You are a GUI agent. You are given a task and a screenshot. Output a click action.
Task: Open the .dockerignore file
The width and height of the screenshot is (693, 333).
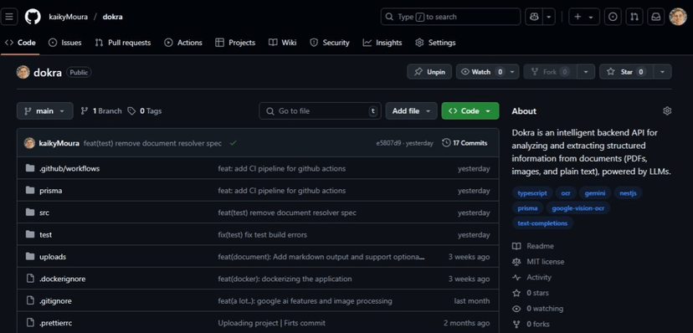click(62, 279)
